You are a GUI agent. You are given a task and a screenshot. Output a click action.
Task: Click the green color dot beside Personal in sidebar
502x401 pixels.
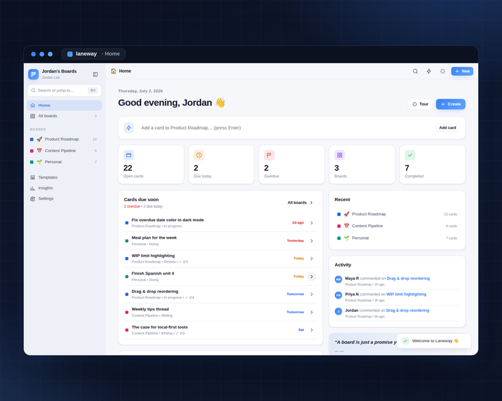pos(32,162)
